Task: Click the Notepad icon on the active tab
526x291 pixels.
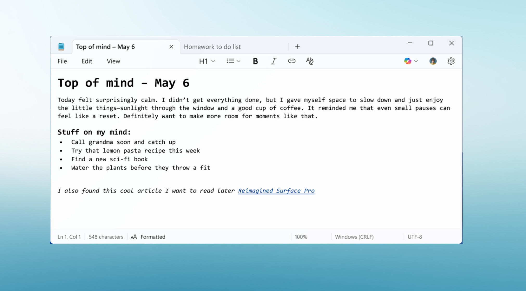Action: (61, 46)
